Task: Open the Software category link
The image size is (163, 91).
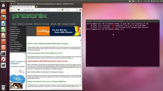Action: (x=13, y=40)
